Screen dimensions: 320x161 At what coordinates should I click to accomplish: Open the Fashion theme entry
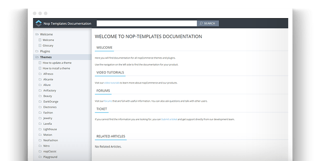(48, 112)
